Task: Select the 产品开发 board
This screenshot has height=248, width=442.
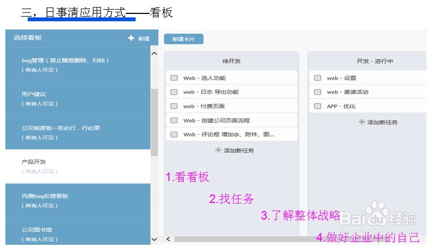Action: pos(78,167)
